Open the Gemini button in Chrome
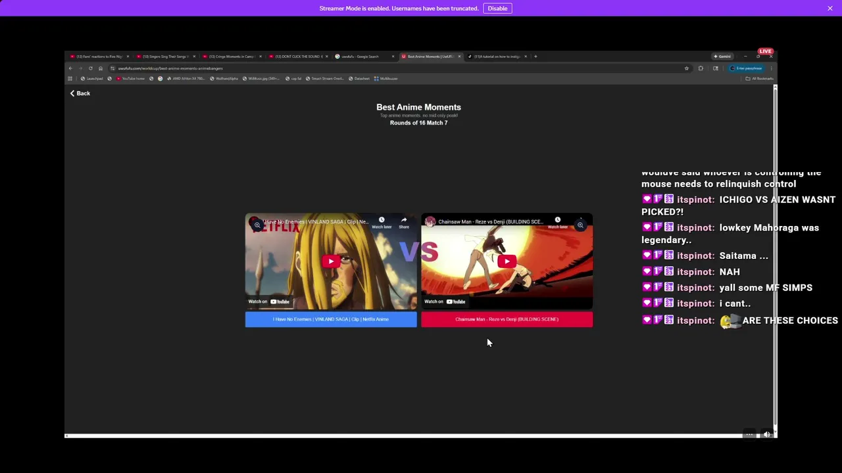 tap(722, 56)
